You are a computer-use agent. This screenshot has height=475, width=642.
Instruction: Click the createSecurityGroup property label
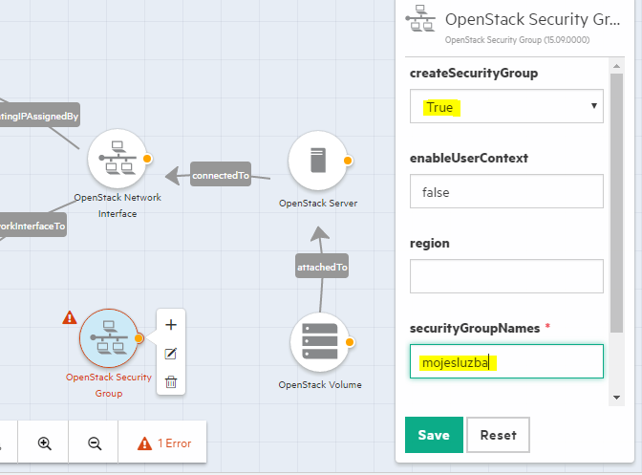pos(474,73)
